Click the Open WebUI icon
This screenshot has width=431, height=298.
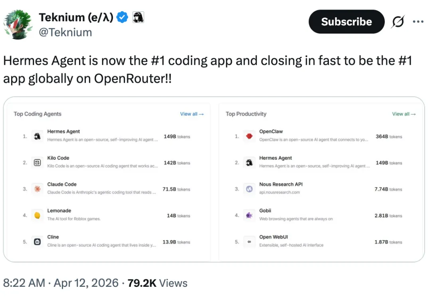pos(249,242)
